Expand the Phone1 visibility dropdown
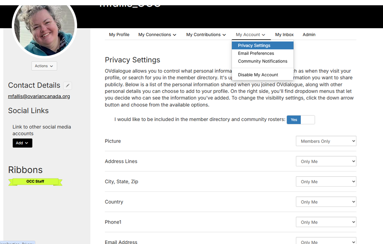 click(x=326, y=222)
